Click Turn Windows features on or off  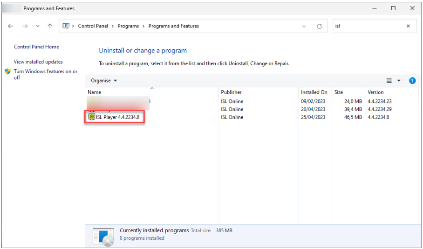pos(45,71)
